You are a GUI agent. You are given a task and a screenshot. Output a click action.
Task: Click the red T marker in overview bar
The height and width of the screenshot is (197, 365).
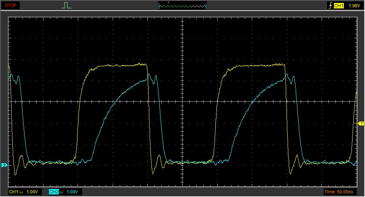(168, 3)
